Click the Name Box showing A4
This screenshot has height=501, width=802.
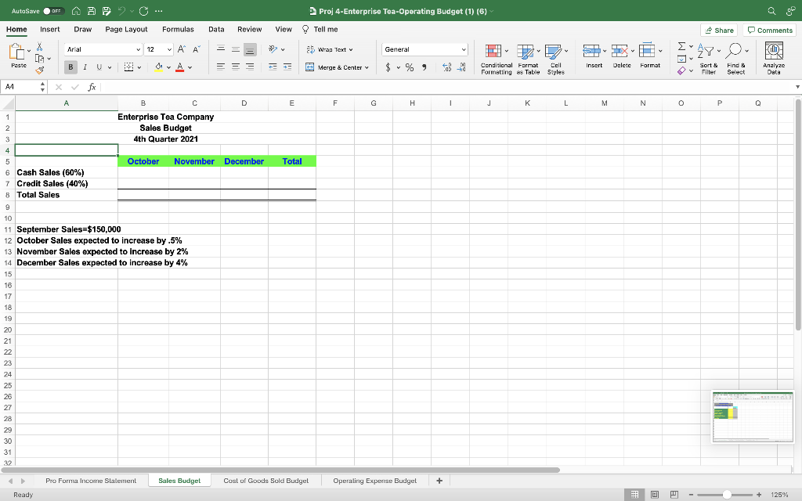point(20,87)
